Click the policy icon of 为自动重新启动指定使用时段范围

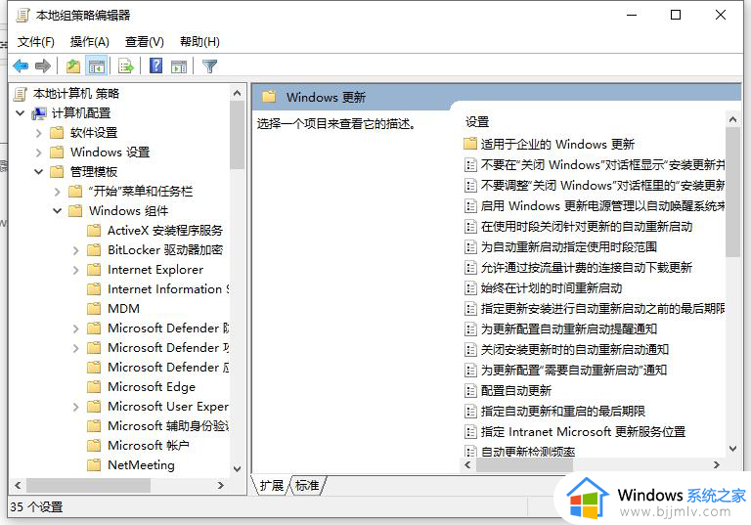tap(470, 247)
